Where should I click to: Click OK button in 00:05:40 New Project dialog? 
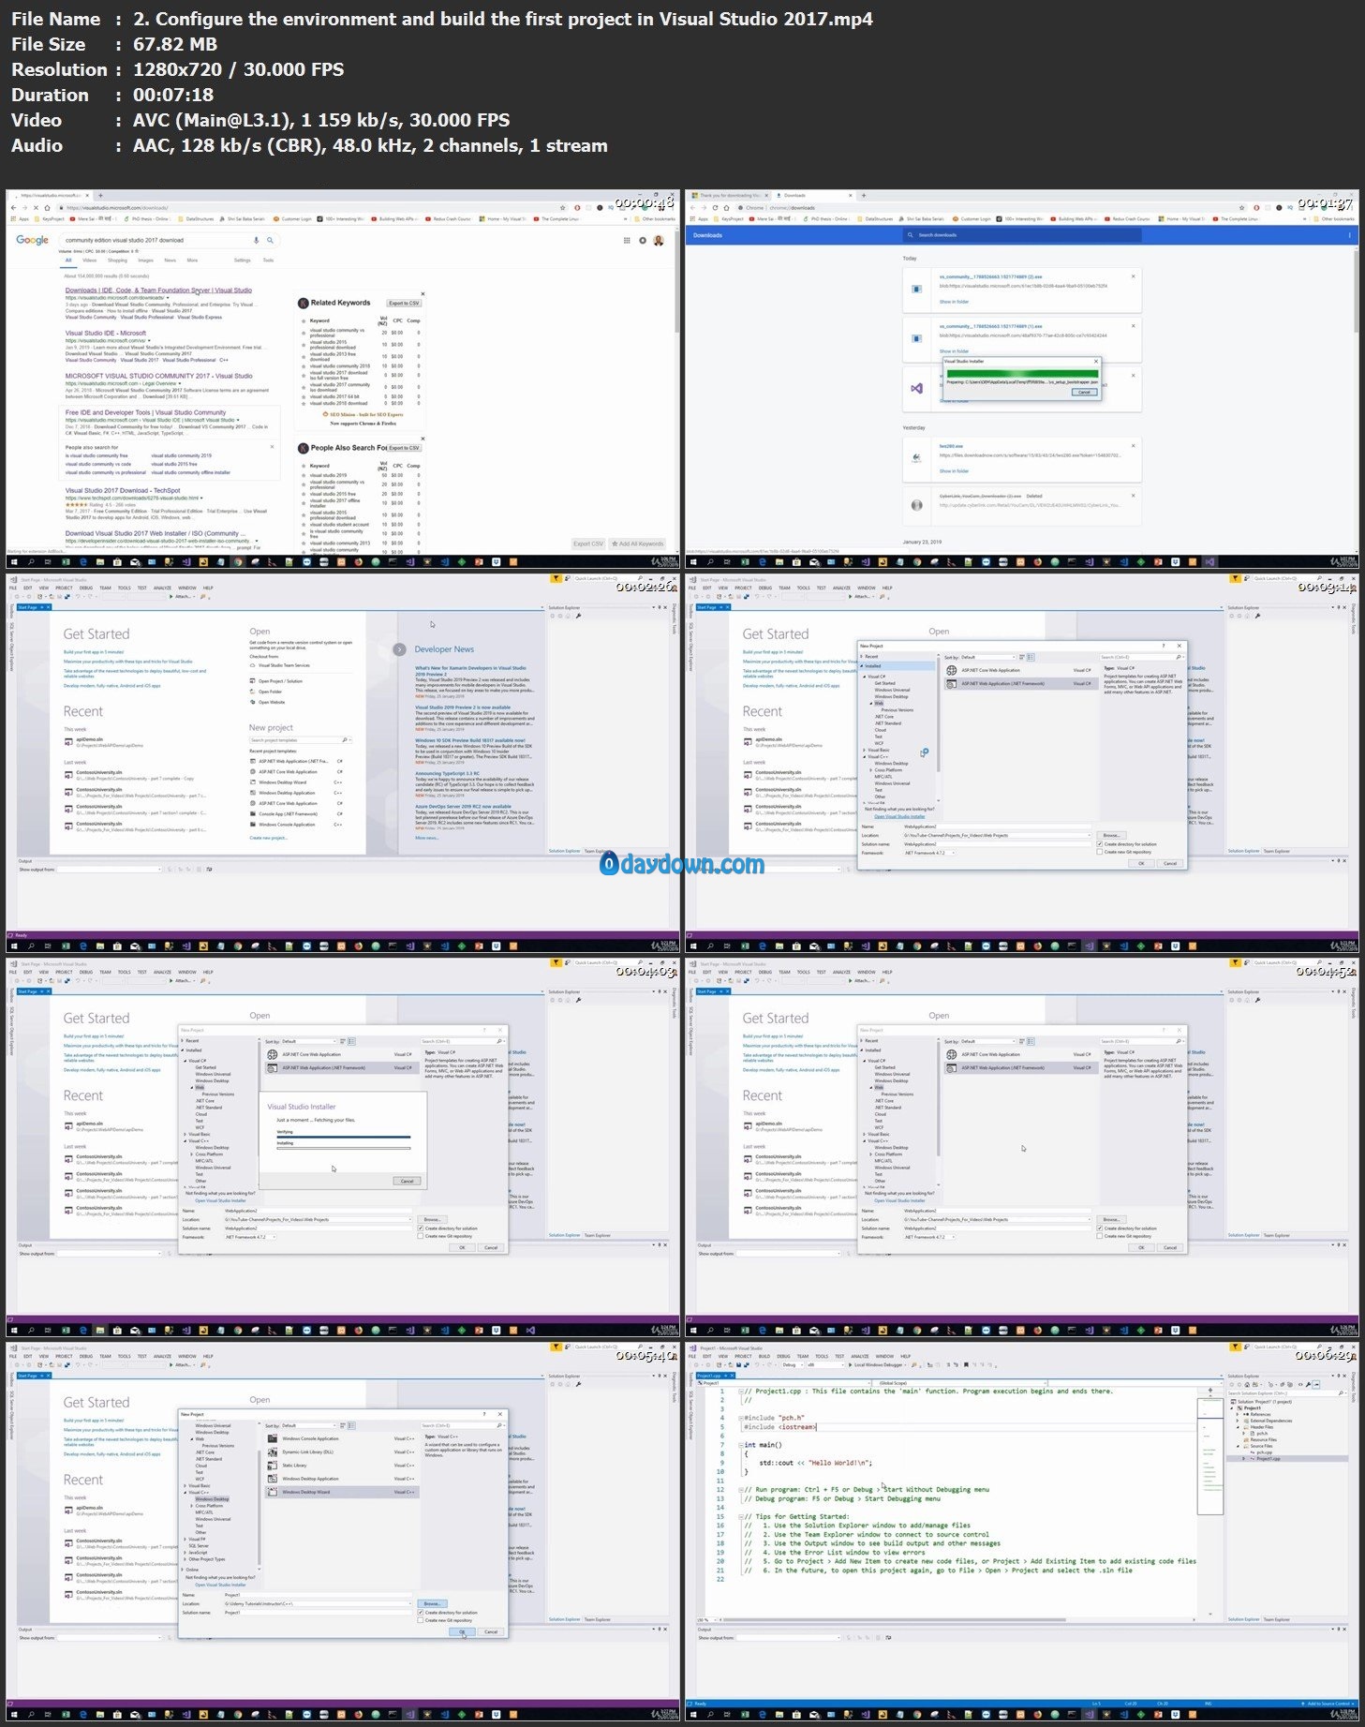[462, 1631]
